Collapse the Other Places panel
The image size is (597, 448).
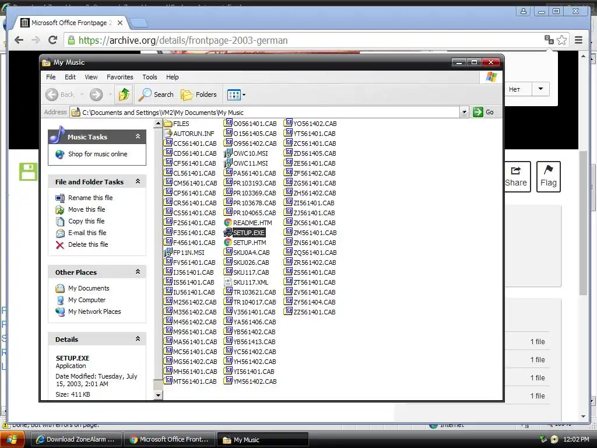tap(138, 272)
